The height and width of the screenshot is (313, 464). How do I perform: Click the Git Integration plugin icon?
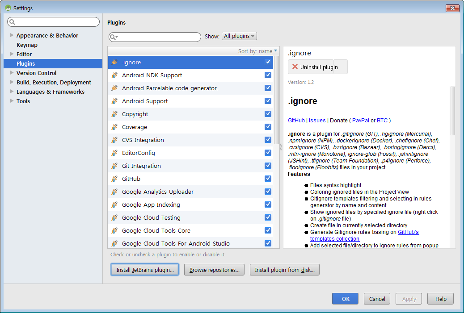pyautogui.click(x=114, y=166)
